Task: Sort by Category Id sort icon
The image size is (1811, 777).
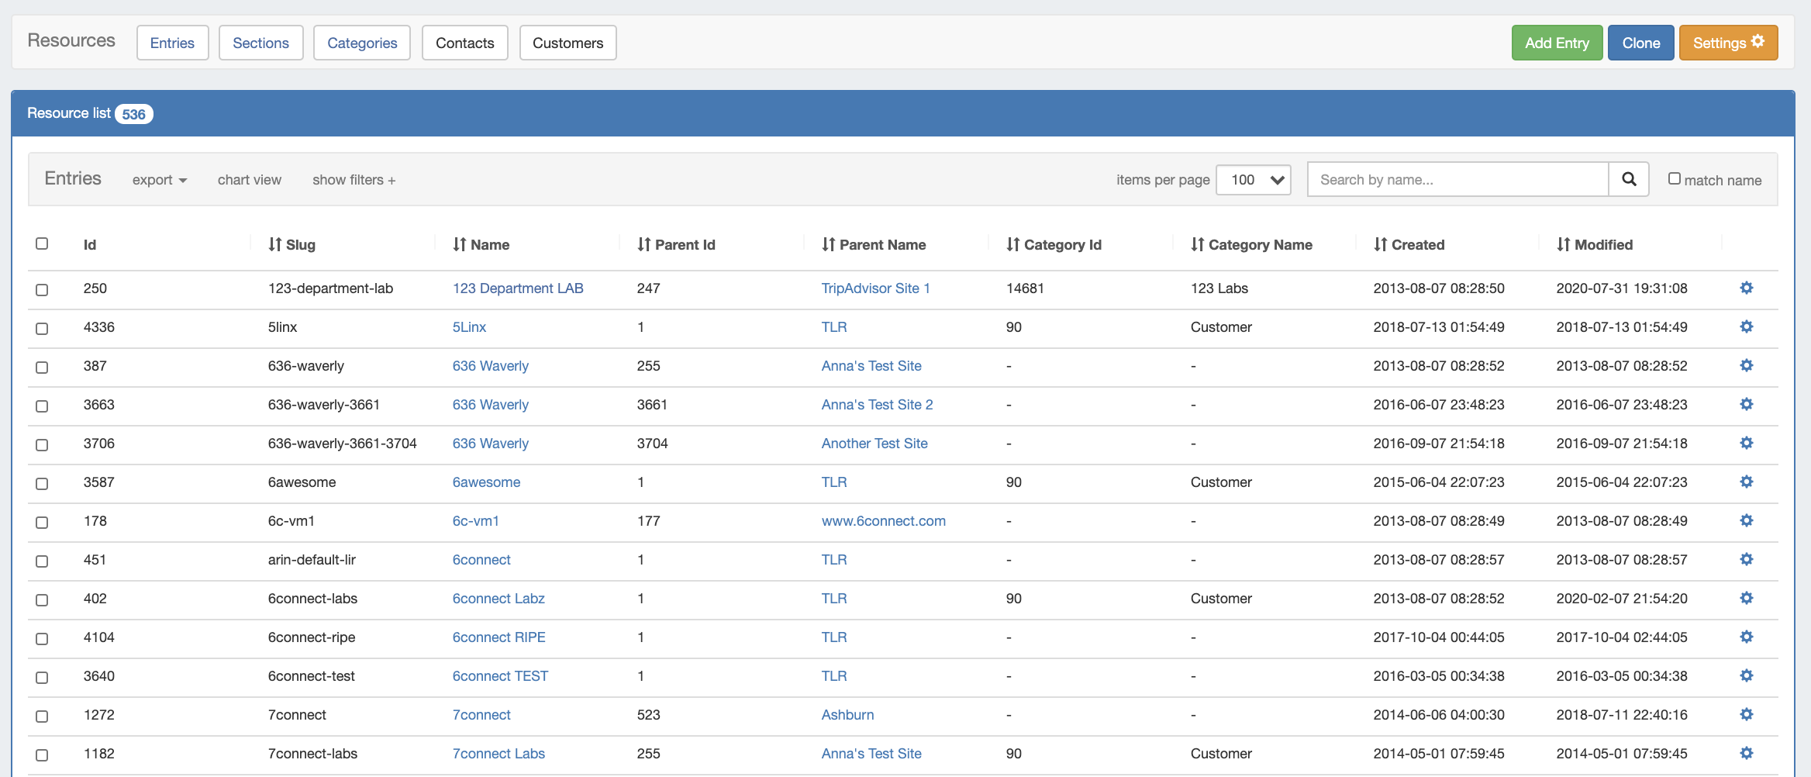Action: coord(1012,244)
